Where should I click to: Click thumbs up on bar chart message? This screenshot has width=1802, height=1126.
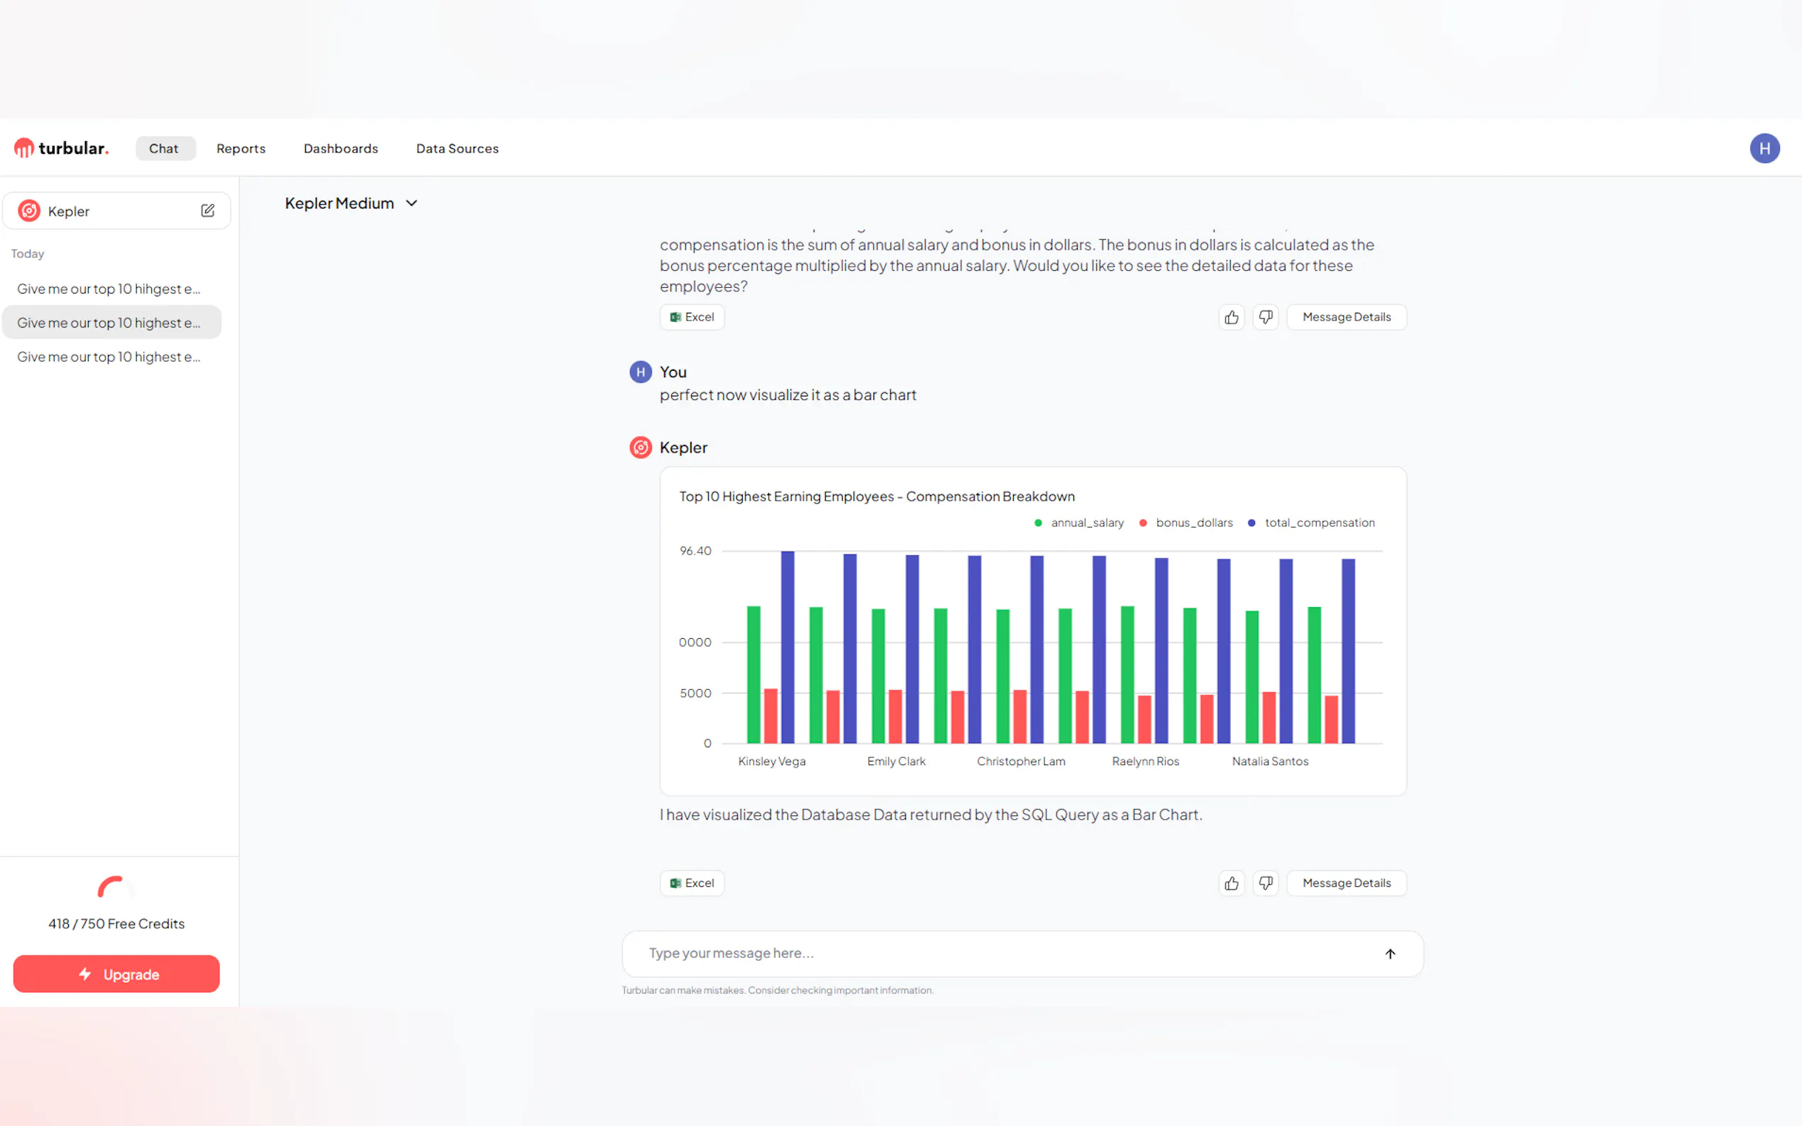click(1232, 883)
